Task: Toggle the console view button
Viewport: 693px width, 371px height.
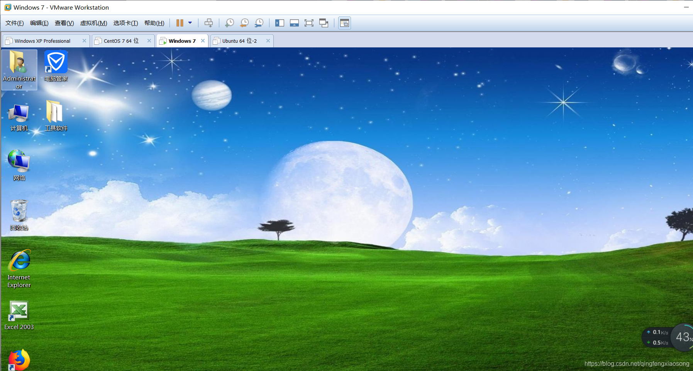Action: 344,23
